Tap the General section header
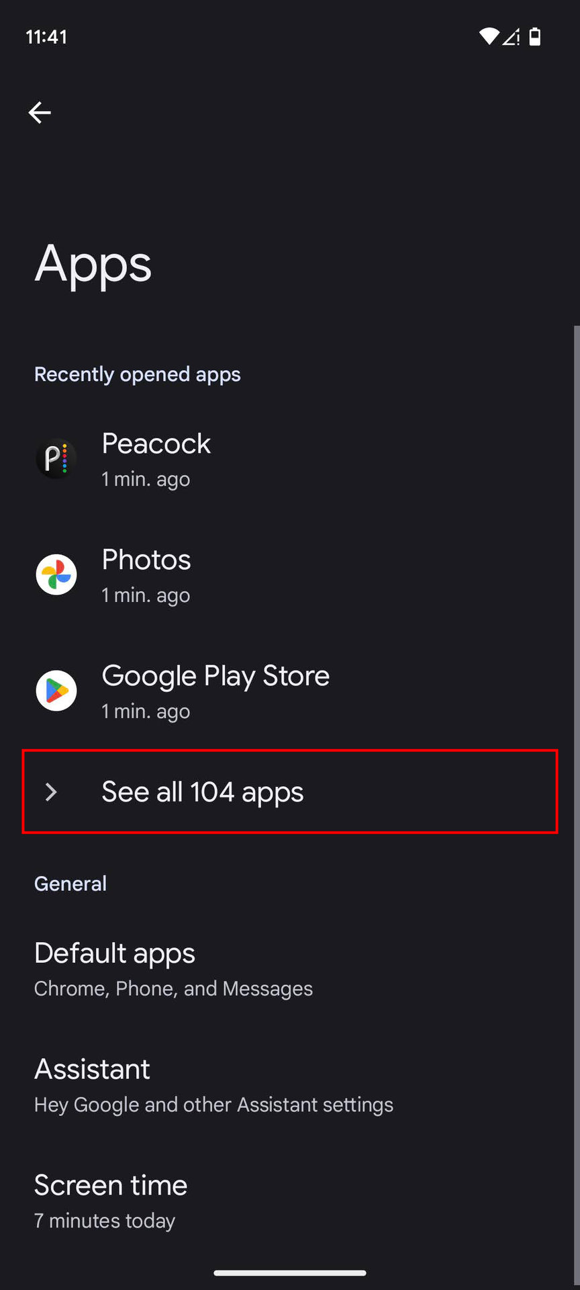 [70, 884]
